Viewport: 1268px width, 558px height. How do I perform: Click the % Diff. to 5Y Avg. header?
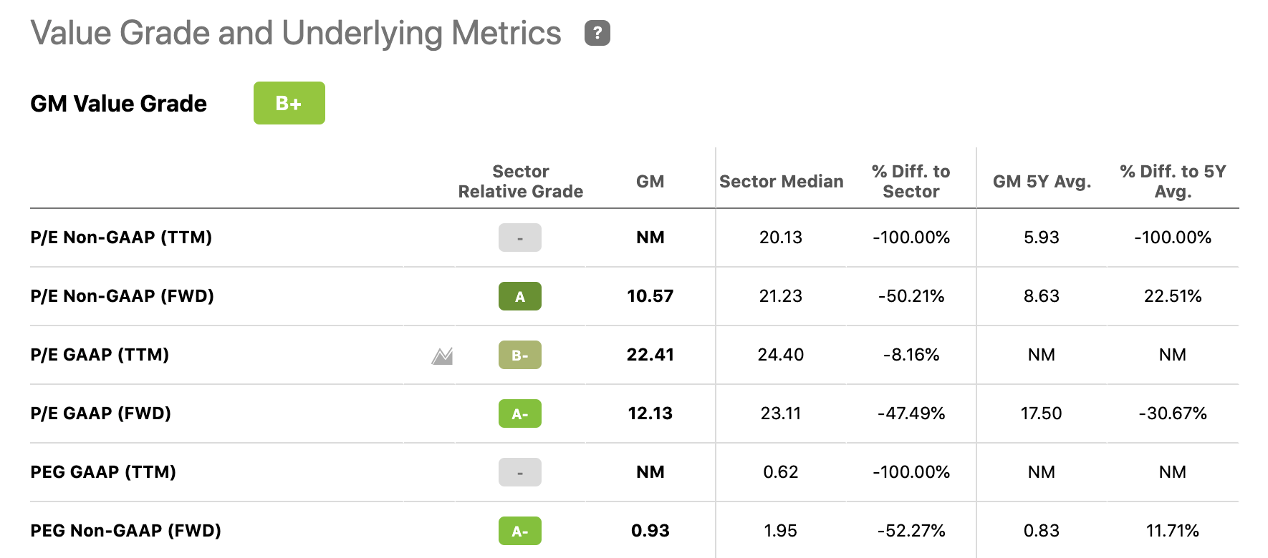(1173, 181)
